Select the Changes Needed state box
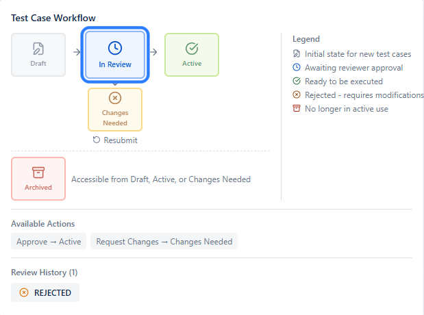 (115, 110)
